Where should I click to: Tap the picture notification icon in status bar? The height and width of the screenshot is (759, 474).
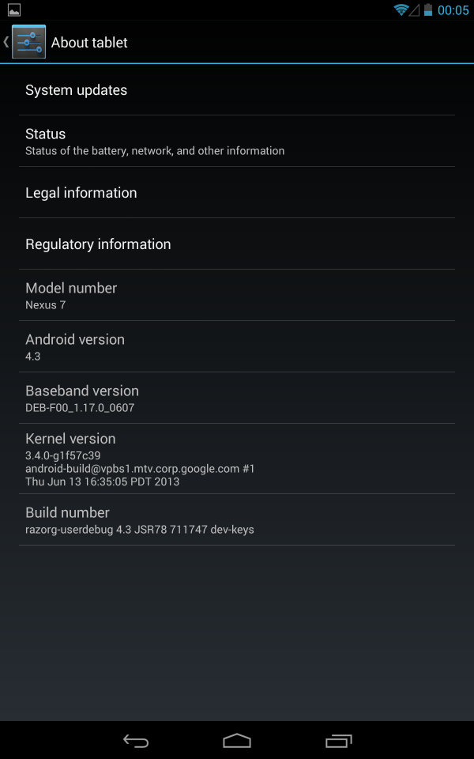click(x=14, y=9)
